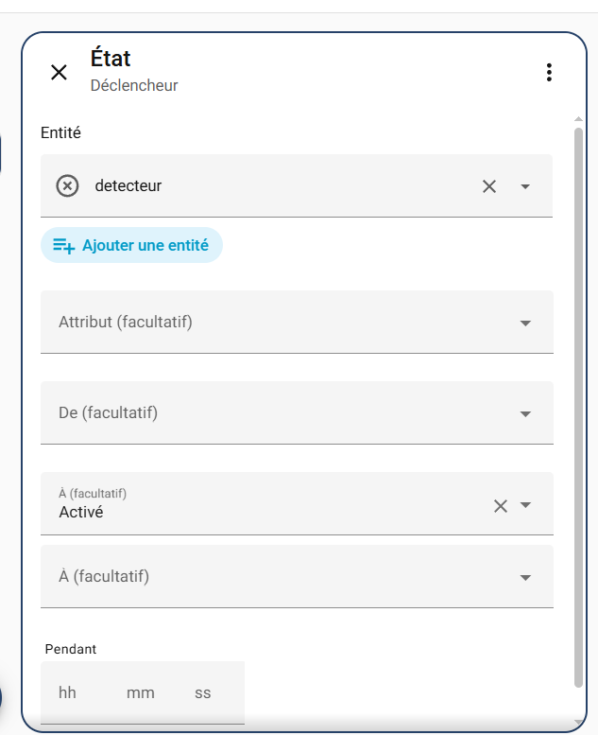Expand the De (facultatif) dropdown arrow
Screen dimensions: 598x735
click(x=525, y=414)
